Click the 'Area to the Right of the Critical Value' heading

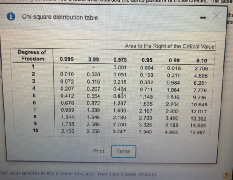pos(170,46)
